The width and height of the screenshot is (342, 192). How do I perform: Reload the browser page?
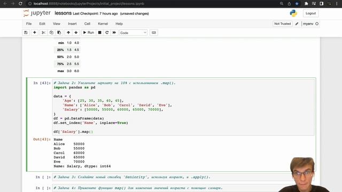point(20,4)
